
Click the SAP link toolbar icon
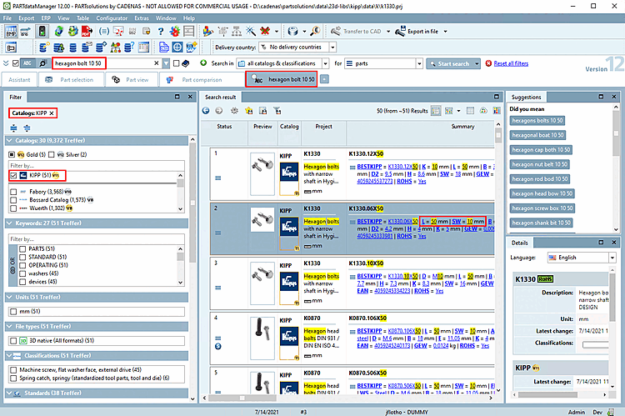coord(192,47)
